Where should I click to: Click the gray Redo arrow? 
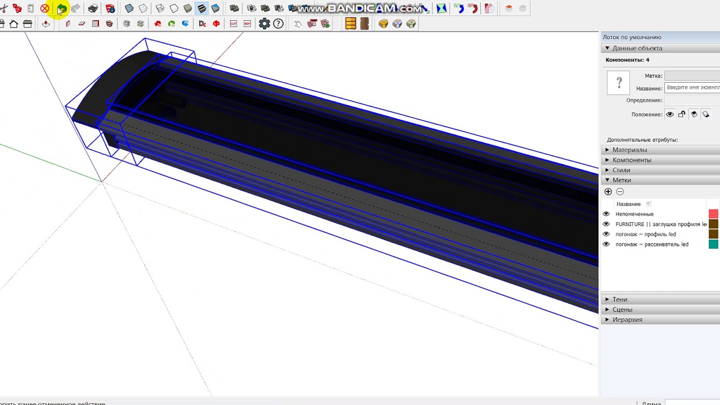click(x=75, y=8)
